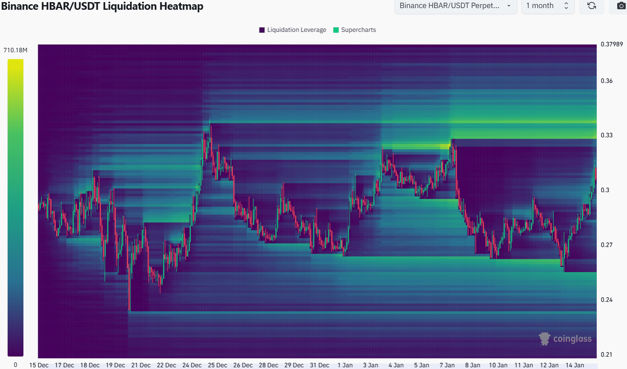Click the purple Liquidation Leverage legend swatch
The image size is (627, 369).
point(262,30)
